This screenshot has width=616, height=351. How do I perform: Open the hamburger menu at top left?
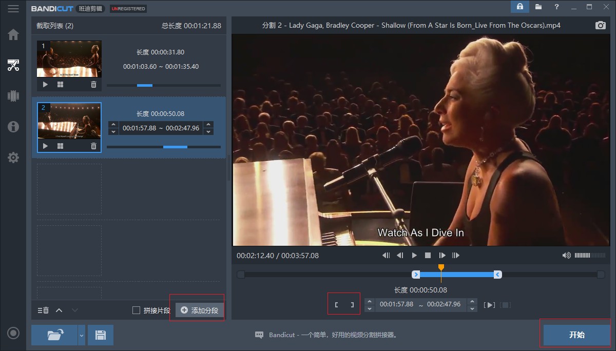pos(13,9)
